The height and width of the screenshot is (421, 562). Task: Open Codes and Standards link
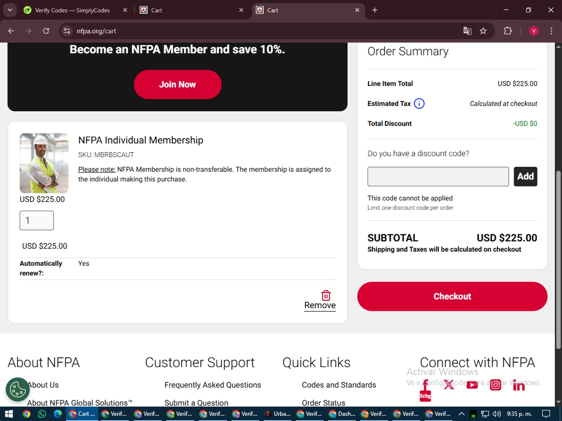pos(339,385)
